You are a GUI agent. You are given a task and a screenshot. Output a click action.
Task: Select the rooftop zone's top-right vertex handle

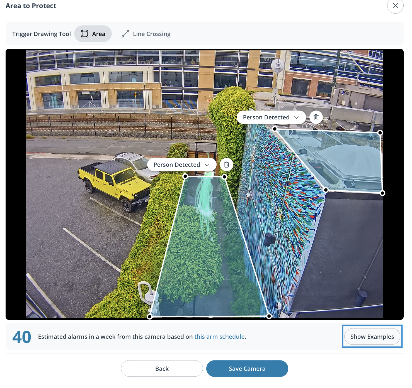click(x=380, y=133)
